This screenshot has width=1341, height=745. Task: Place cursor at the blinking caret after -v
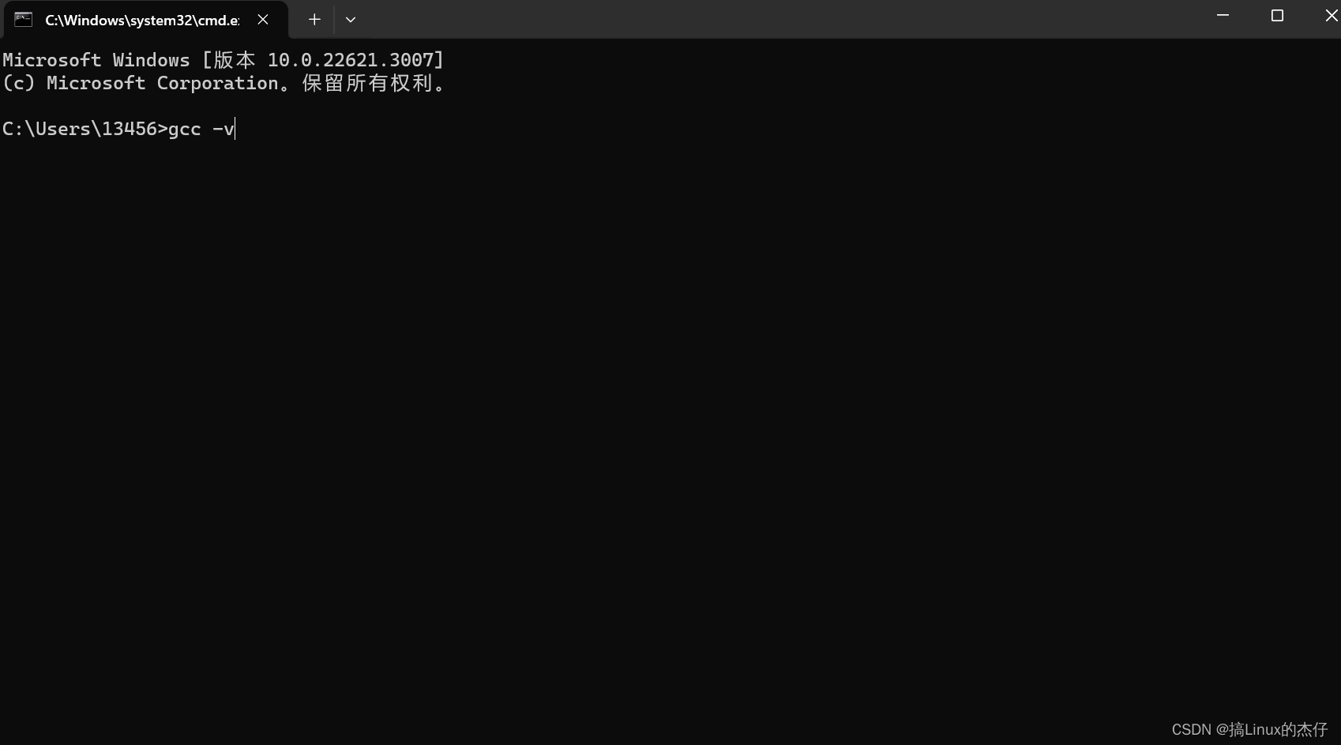coord(235,129)
